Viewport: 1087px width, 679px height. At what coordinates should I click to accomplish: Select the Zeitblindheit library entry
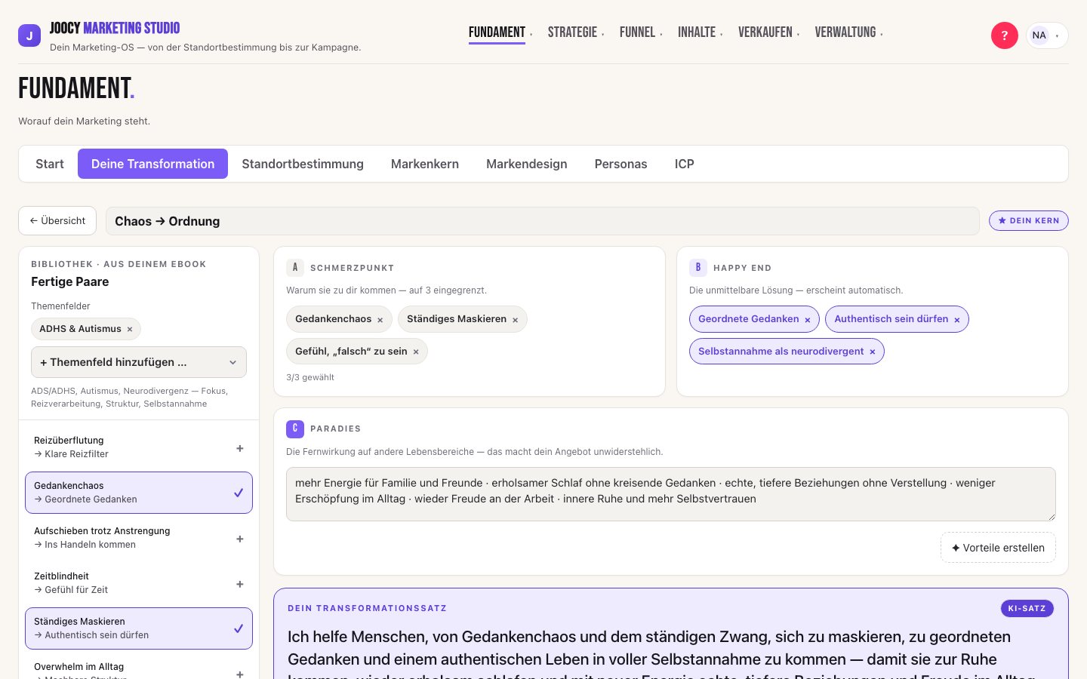pos(139,583)
